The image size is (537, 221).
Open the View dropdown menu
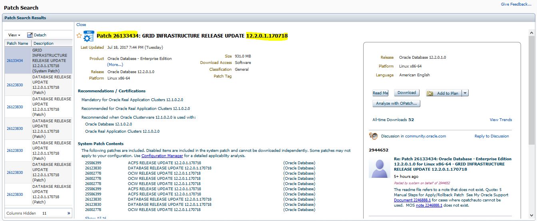14,35
